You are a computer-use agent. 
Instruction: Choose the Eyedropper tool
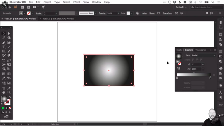4,78
